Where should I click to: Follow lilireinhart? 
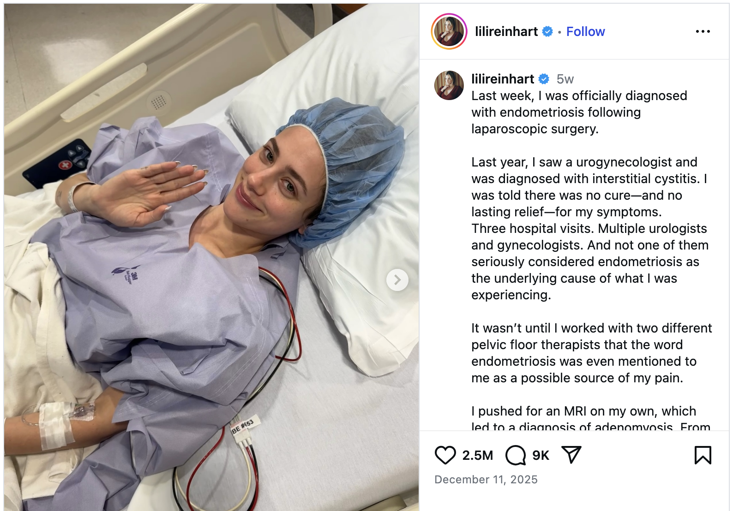coord(585,31)
